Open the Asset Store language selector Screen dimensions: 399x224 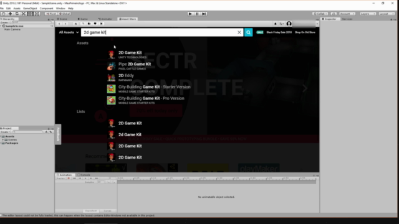click(x=282, y=24)
